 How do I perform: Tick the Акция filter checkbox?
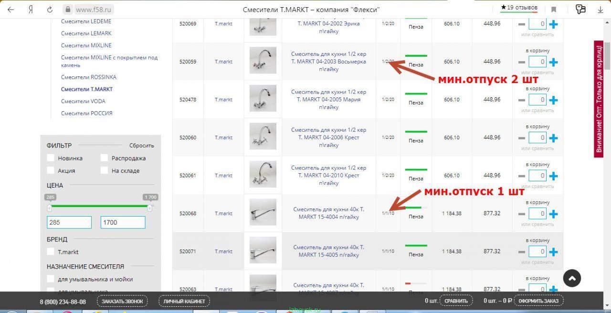click(x=51, y=170)
